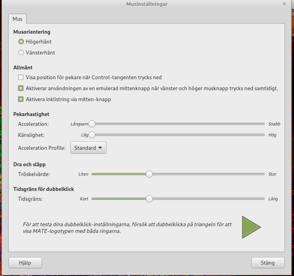Click the Känslighet slider handle
Viewport: 294px width, 276px height.
(x=92, y=135)
